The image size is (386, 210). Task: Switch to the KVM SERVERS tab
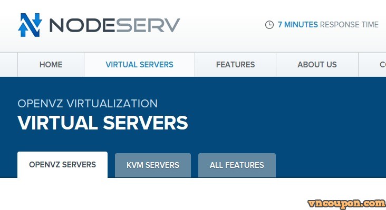click(x=153, y=165)
